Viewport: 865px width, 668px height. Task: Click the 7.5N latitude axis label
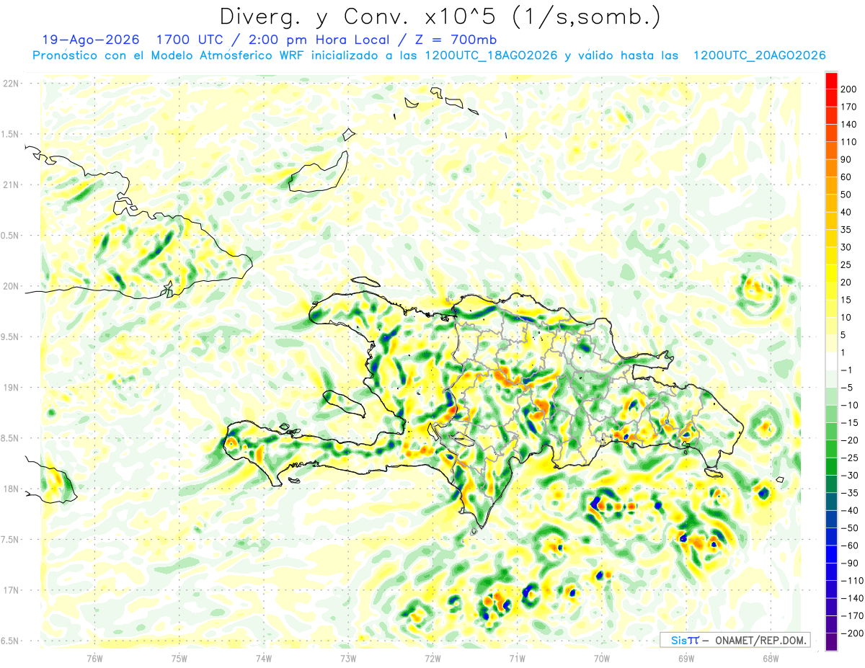(11, 540)
